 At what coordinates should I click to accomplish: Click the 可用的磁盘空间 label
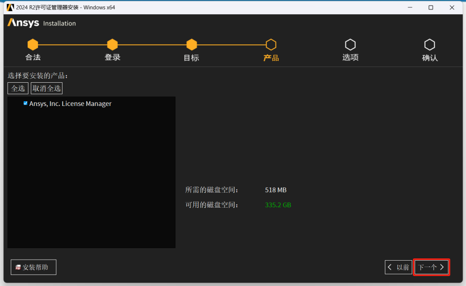pyautogui.click(x=211, y=205)
